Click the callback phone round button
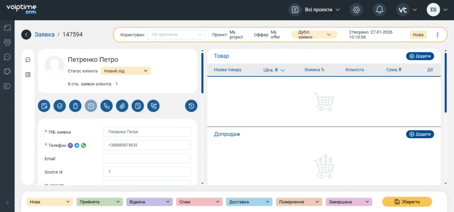The image size is (454, 212). click(153, 106)
